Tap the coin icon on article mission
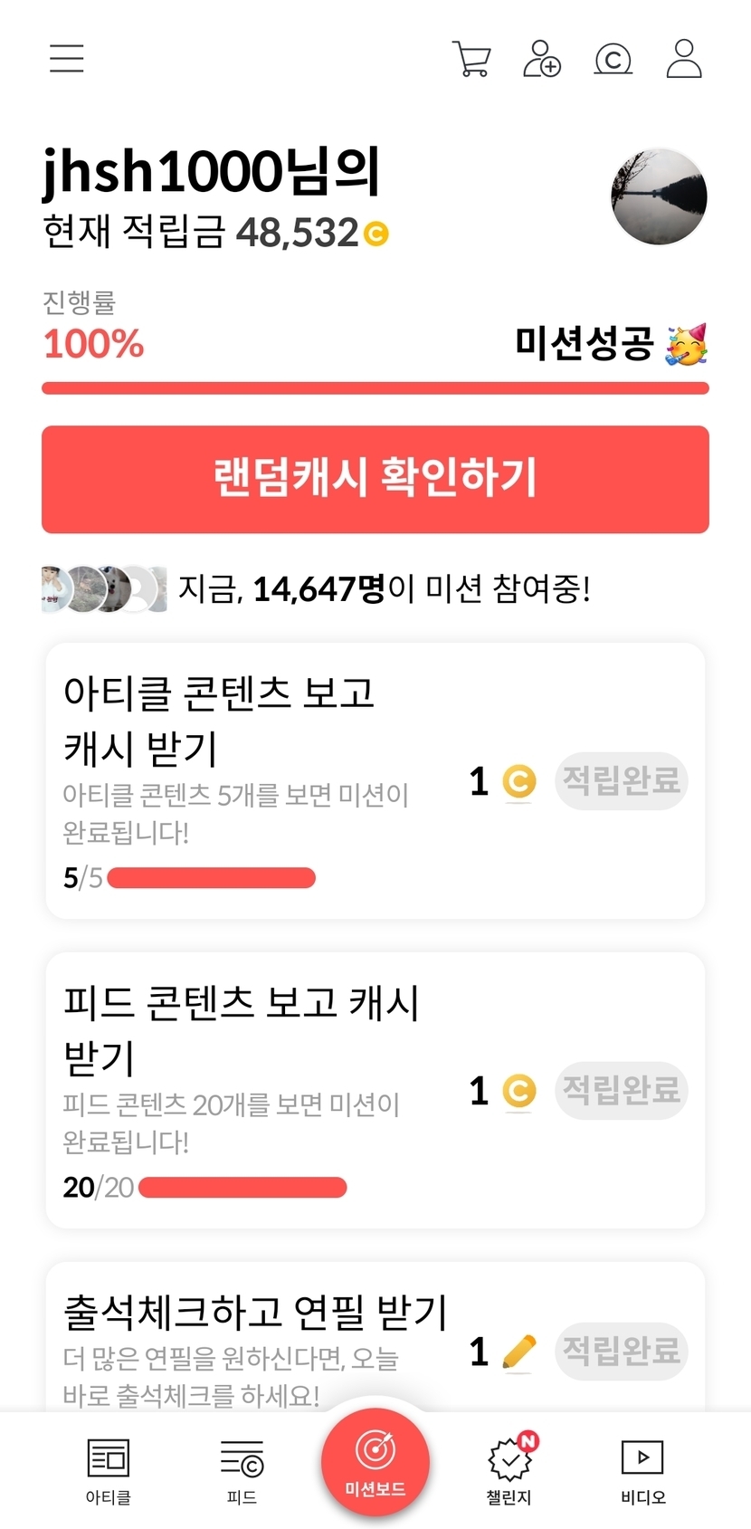The image size is (751, 1529). click(518, 781)
